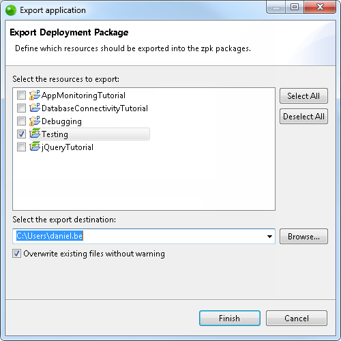Click the DatabaseConnectivityTutorial project folder icon
This screenshot has width=341, height=341.
[x=35, y=108]
